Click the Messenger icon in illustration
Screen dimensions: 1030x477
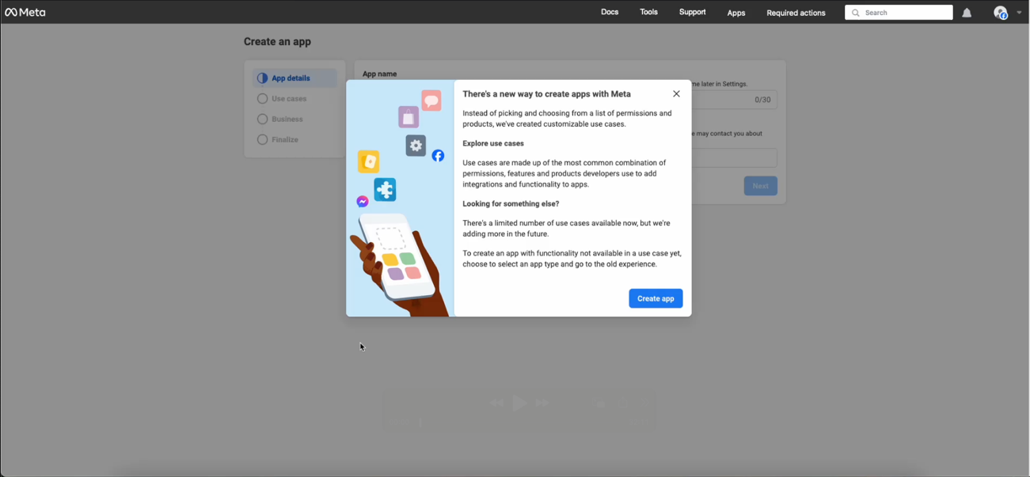[363, 202]
